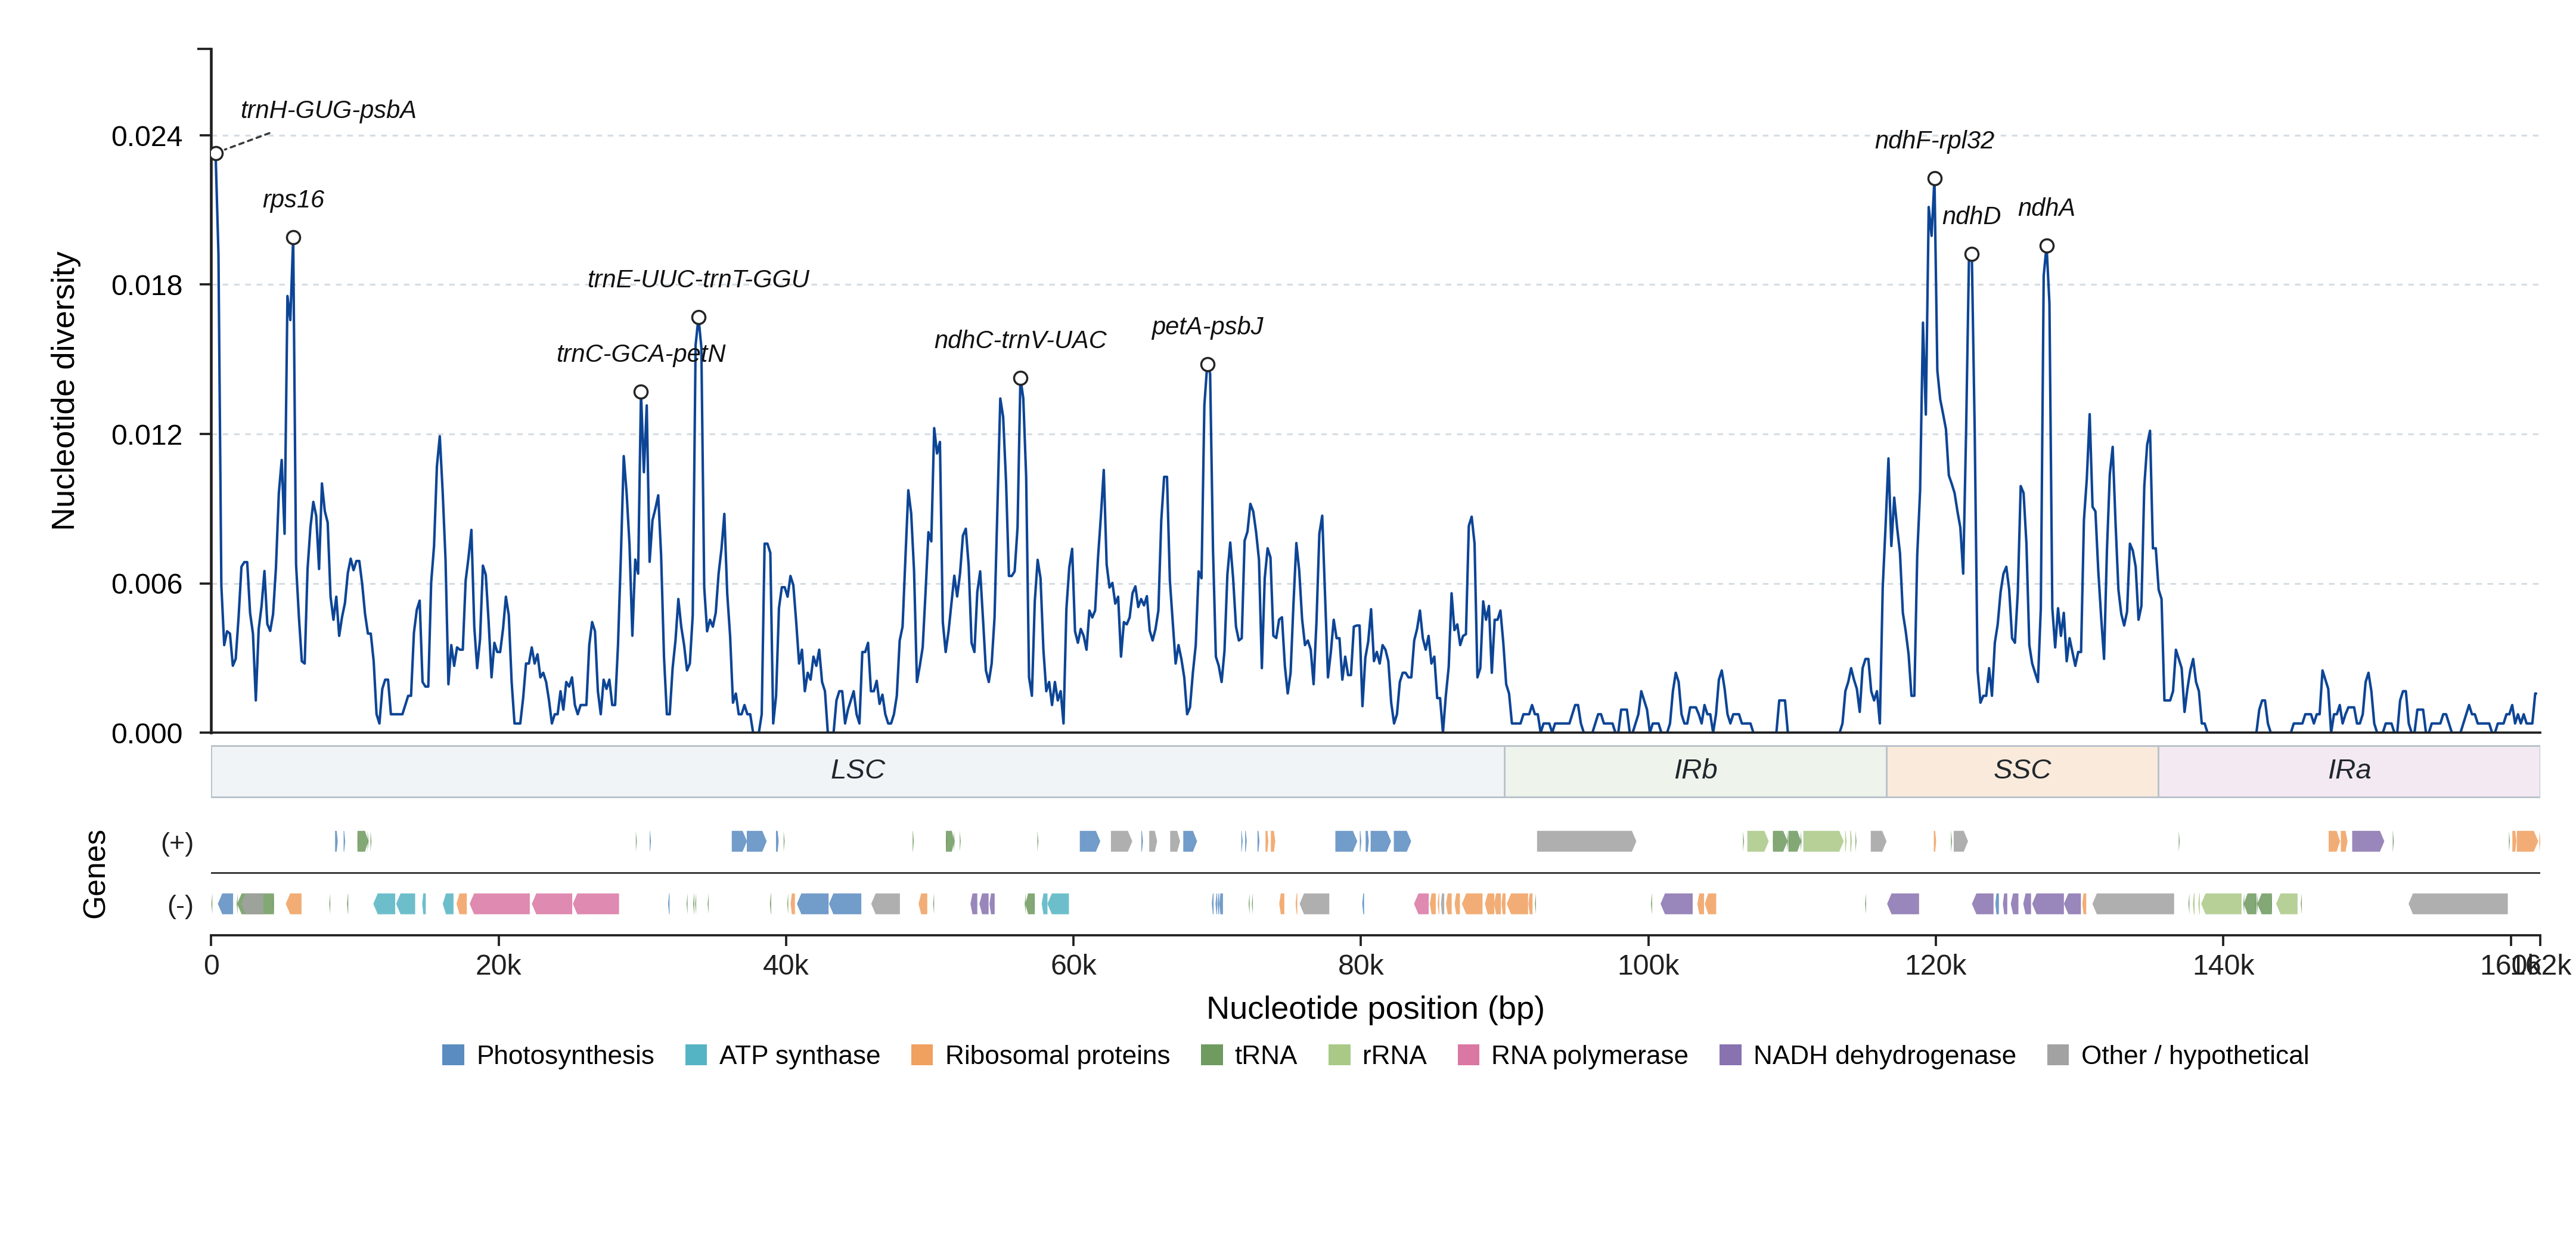The image size is (2576, 1253).
Task: Click the 80k x-axis tick label
Action: coord(1361,966)
